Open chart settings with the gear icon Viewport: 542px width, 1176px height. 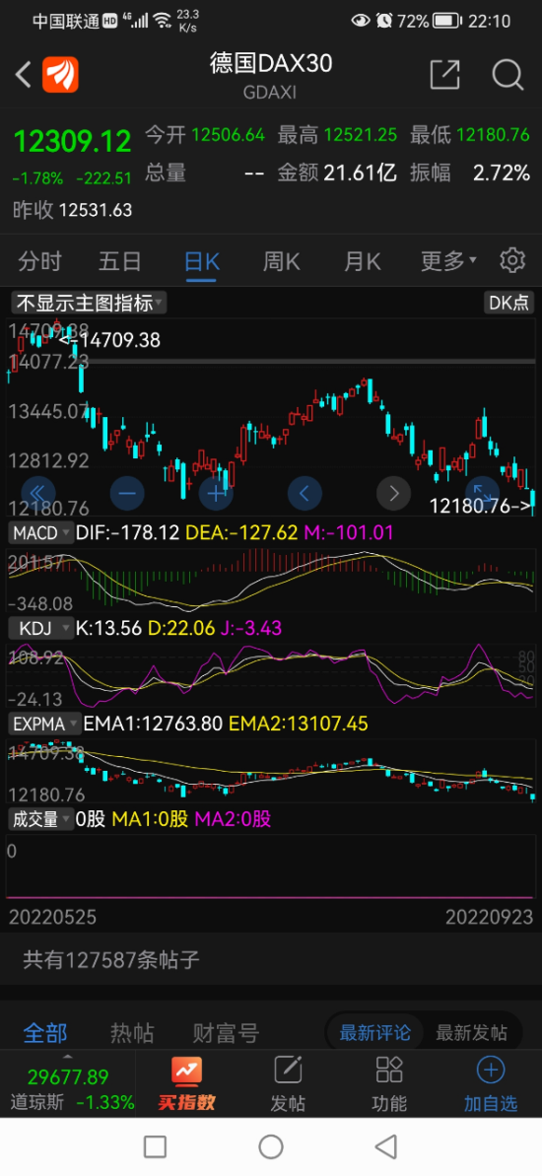click(512, 260)
